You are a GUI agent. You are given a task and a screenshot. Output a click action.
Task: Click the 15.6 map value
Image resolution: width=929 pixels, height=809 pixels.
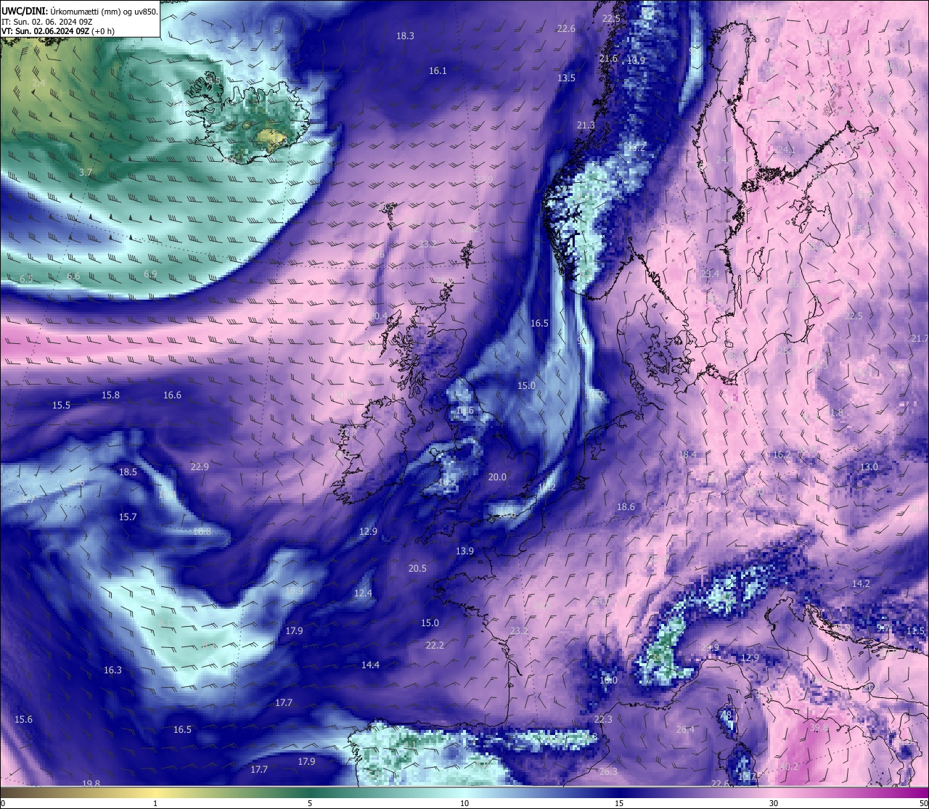tap(23, 719)
